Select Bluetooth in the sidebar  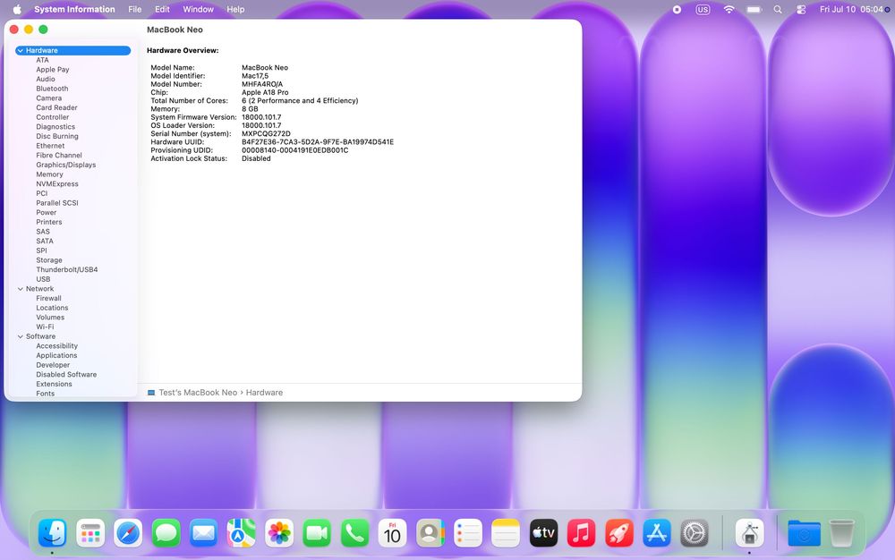tap(52, 89)
